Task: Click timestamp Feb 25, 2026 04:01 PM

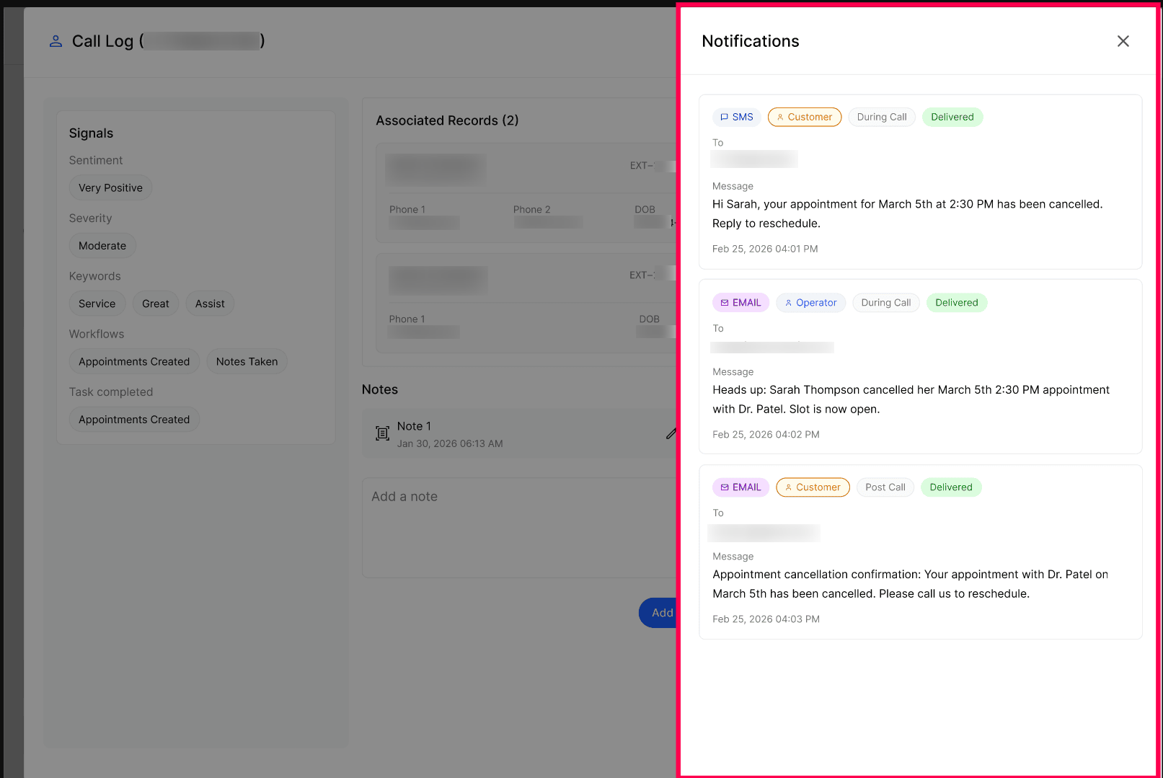Action: click(765, 249)
